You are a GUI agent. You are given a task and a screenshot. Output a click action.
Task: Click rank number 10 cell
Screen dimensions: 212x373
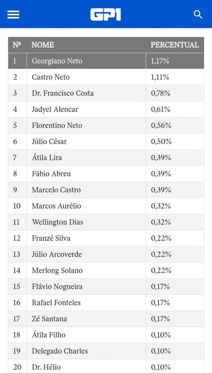pyautogui.click(x=18, y=206)
